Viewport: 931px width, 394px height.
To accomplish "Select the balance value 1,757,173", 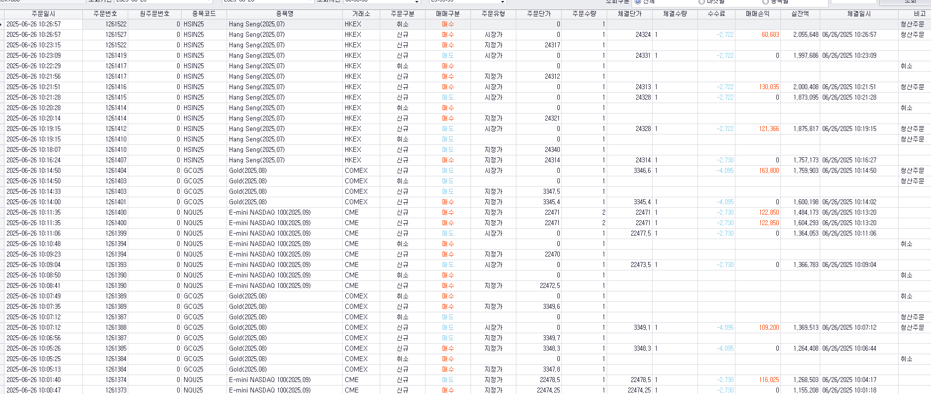I will [x=806, y=160].
